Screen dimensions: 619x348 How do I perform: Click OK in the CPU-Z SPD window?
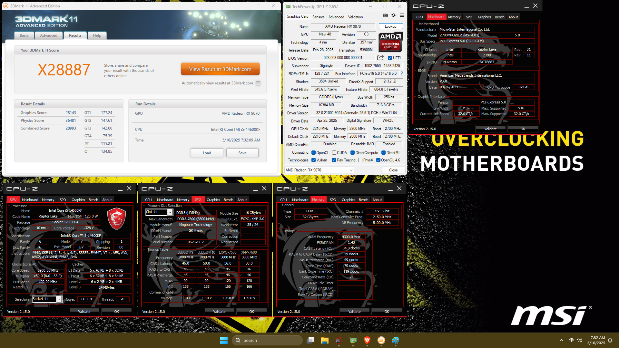coord(251,312)
